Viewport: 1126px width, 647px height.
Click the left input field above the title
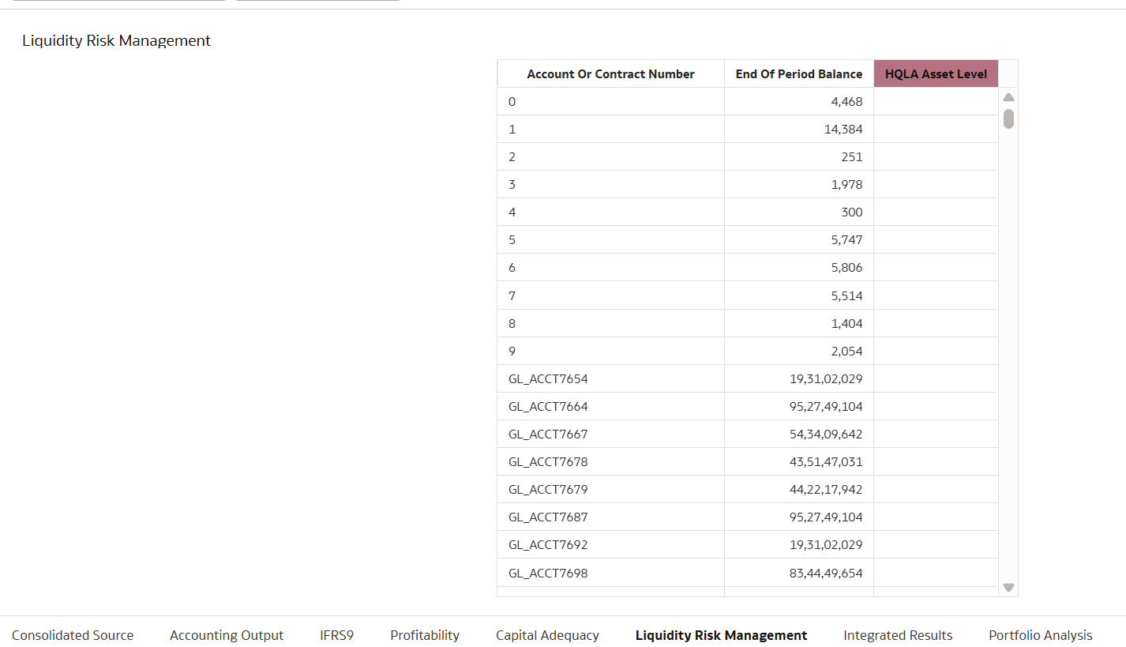click(118, 2)
